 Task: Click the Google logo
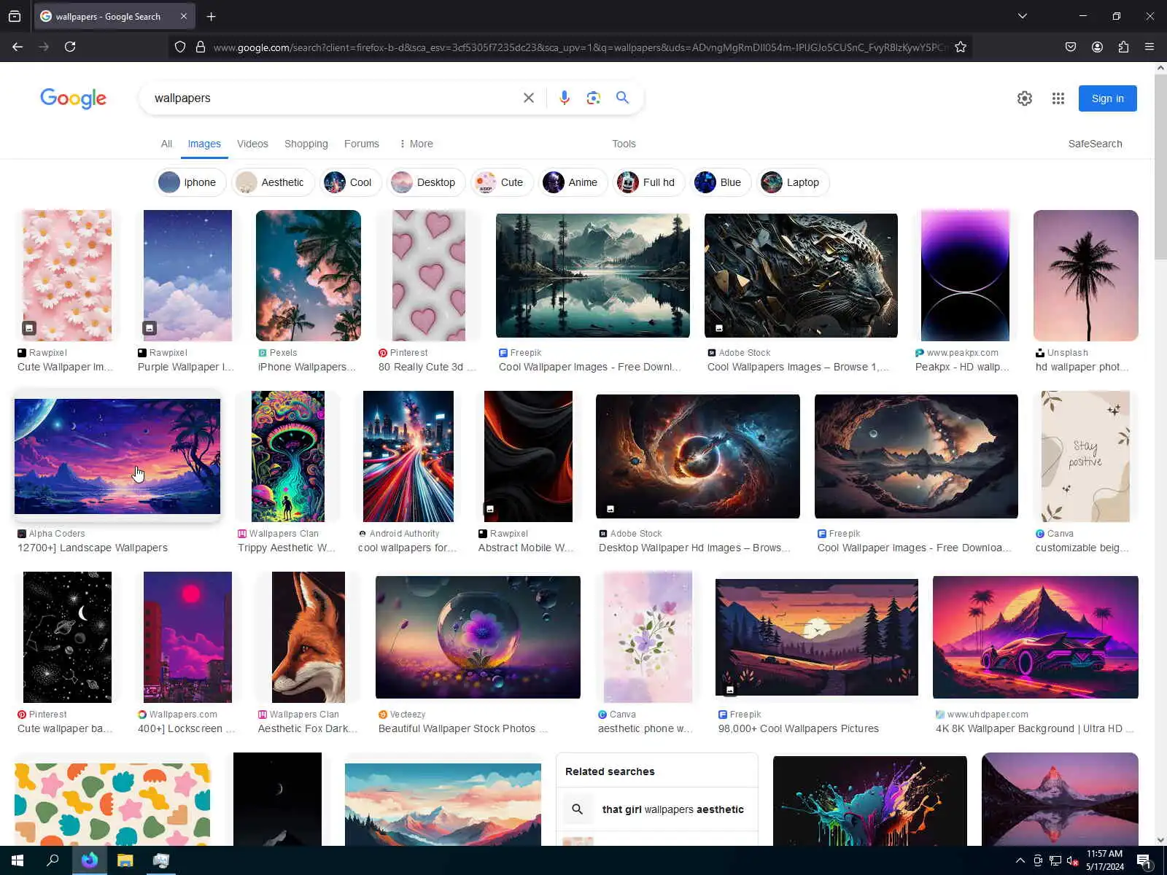pyautogui.click(x=73, y=98)
